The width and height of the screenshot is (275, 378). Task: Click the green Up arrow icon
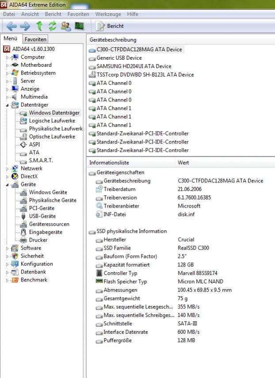[x=39, y=26]
